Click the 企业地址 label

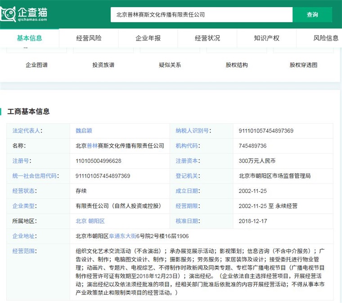[24, 236]
